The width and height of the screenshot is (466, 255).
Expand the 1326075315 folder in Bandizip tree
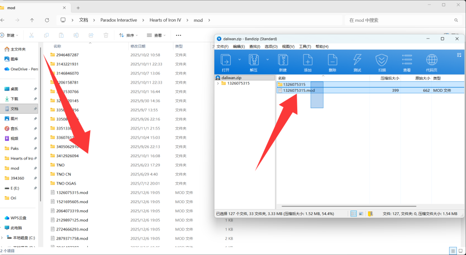218,84
